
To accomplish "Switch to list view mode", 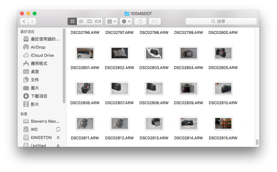I will pyautogui.click(x=81, y=22).
